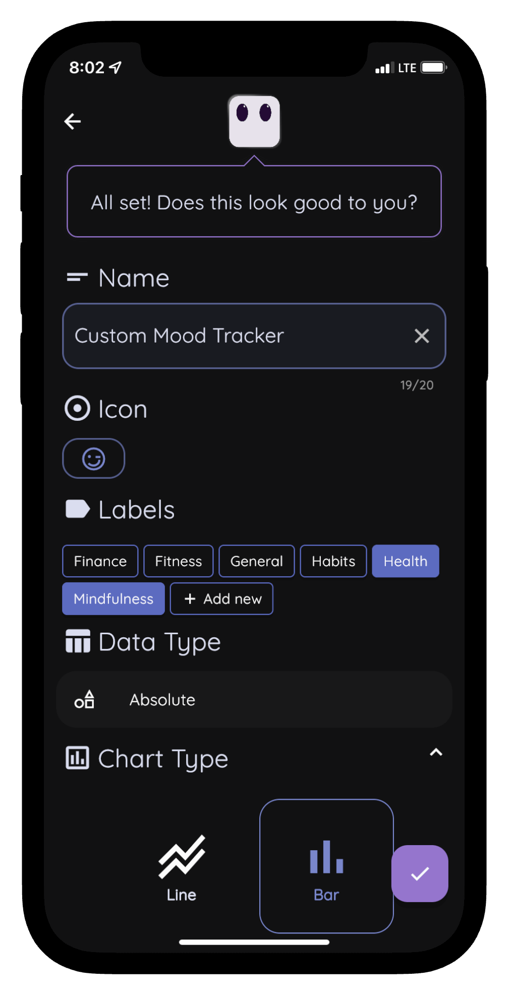Tap Add new to create a label
The width and height of the screenshot is (510, 996).
(x=221, y=598)
